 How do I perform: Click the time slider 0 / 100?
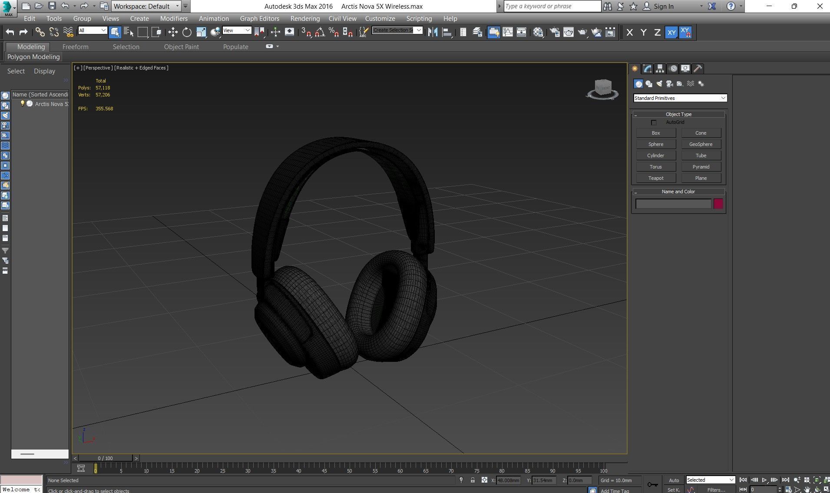[105, 458]
